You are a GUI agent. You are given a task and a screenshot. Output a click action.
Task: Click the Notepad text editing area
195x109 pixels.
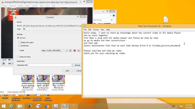tap(139, 63)
